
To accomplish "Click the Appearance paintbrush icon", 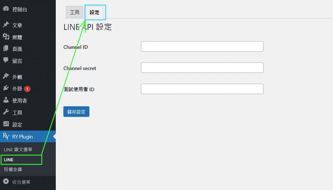I will pyautogui.click(x=6, y=77).
